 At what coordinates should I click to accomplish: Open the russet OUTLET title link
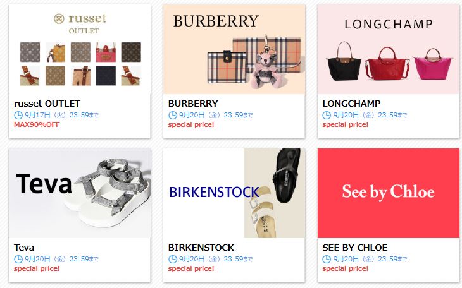(47, 104)
